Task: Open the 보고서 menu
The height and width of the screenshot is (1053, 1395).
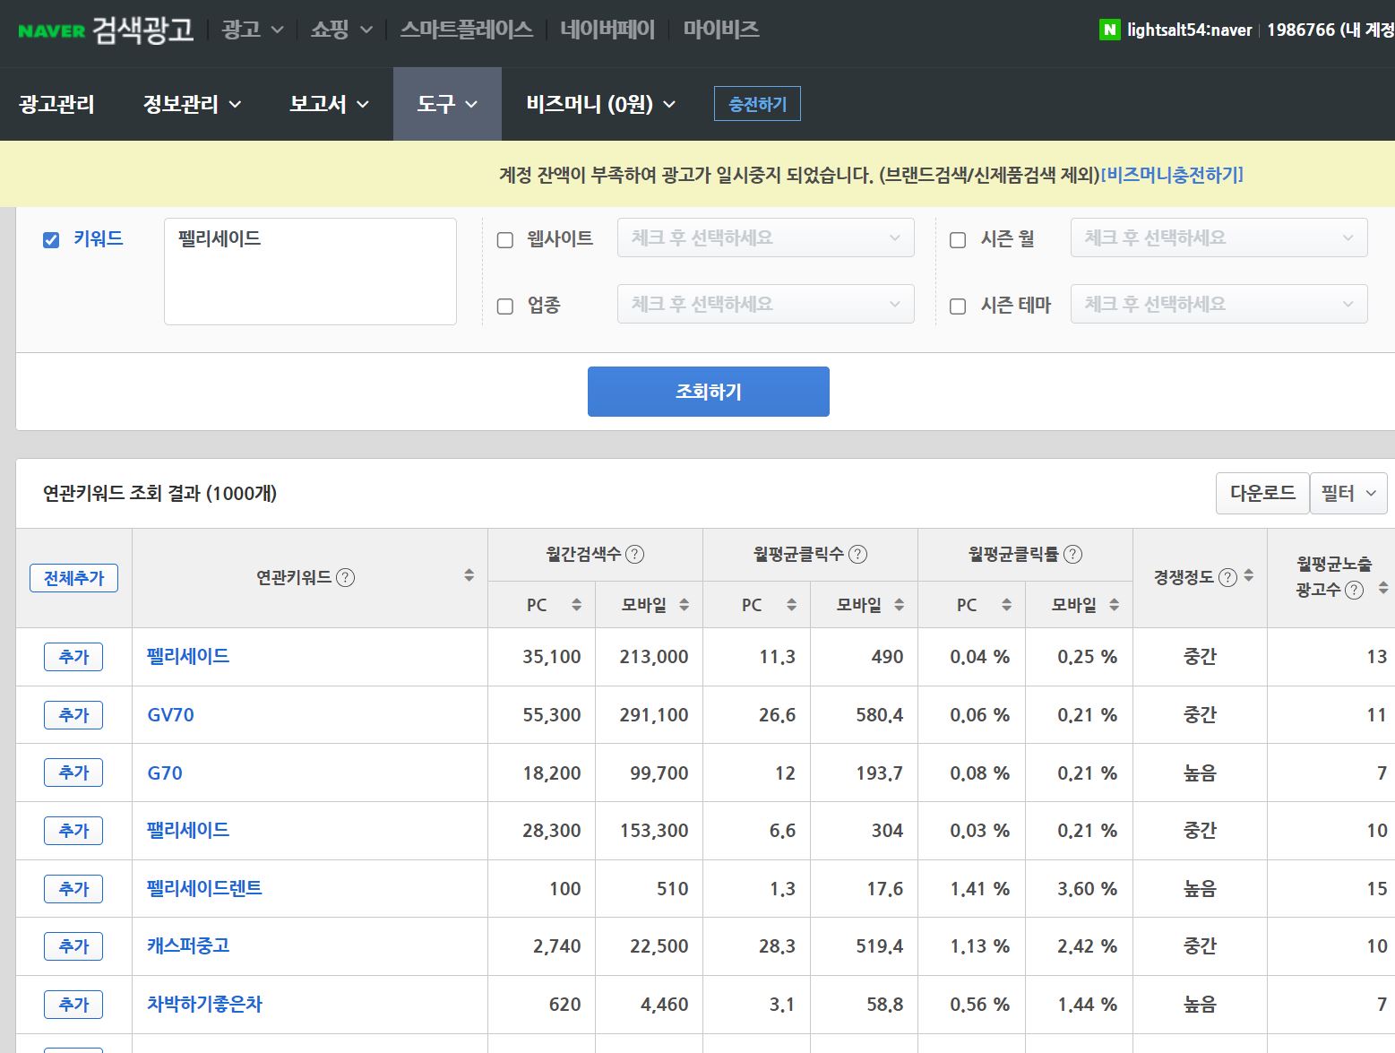Action: pos(329,104)
